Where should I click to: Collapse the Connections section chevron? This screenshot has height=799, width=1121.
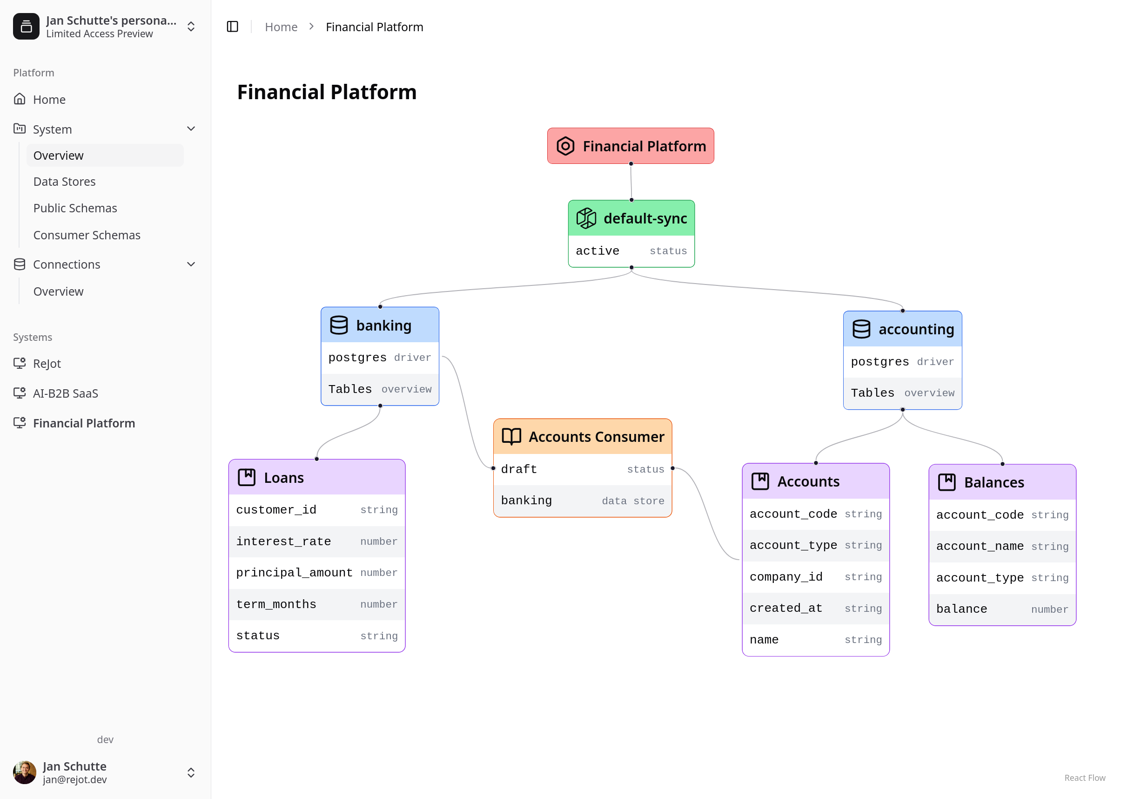pyautogui.click(x=191, y=264)
